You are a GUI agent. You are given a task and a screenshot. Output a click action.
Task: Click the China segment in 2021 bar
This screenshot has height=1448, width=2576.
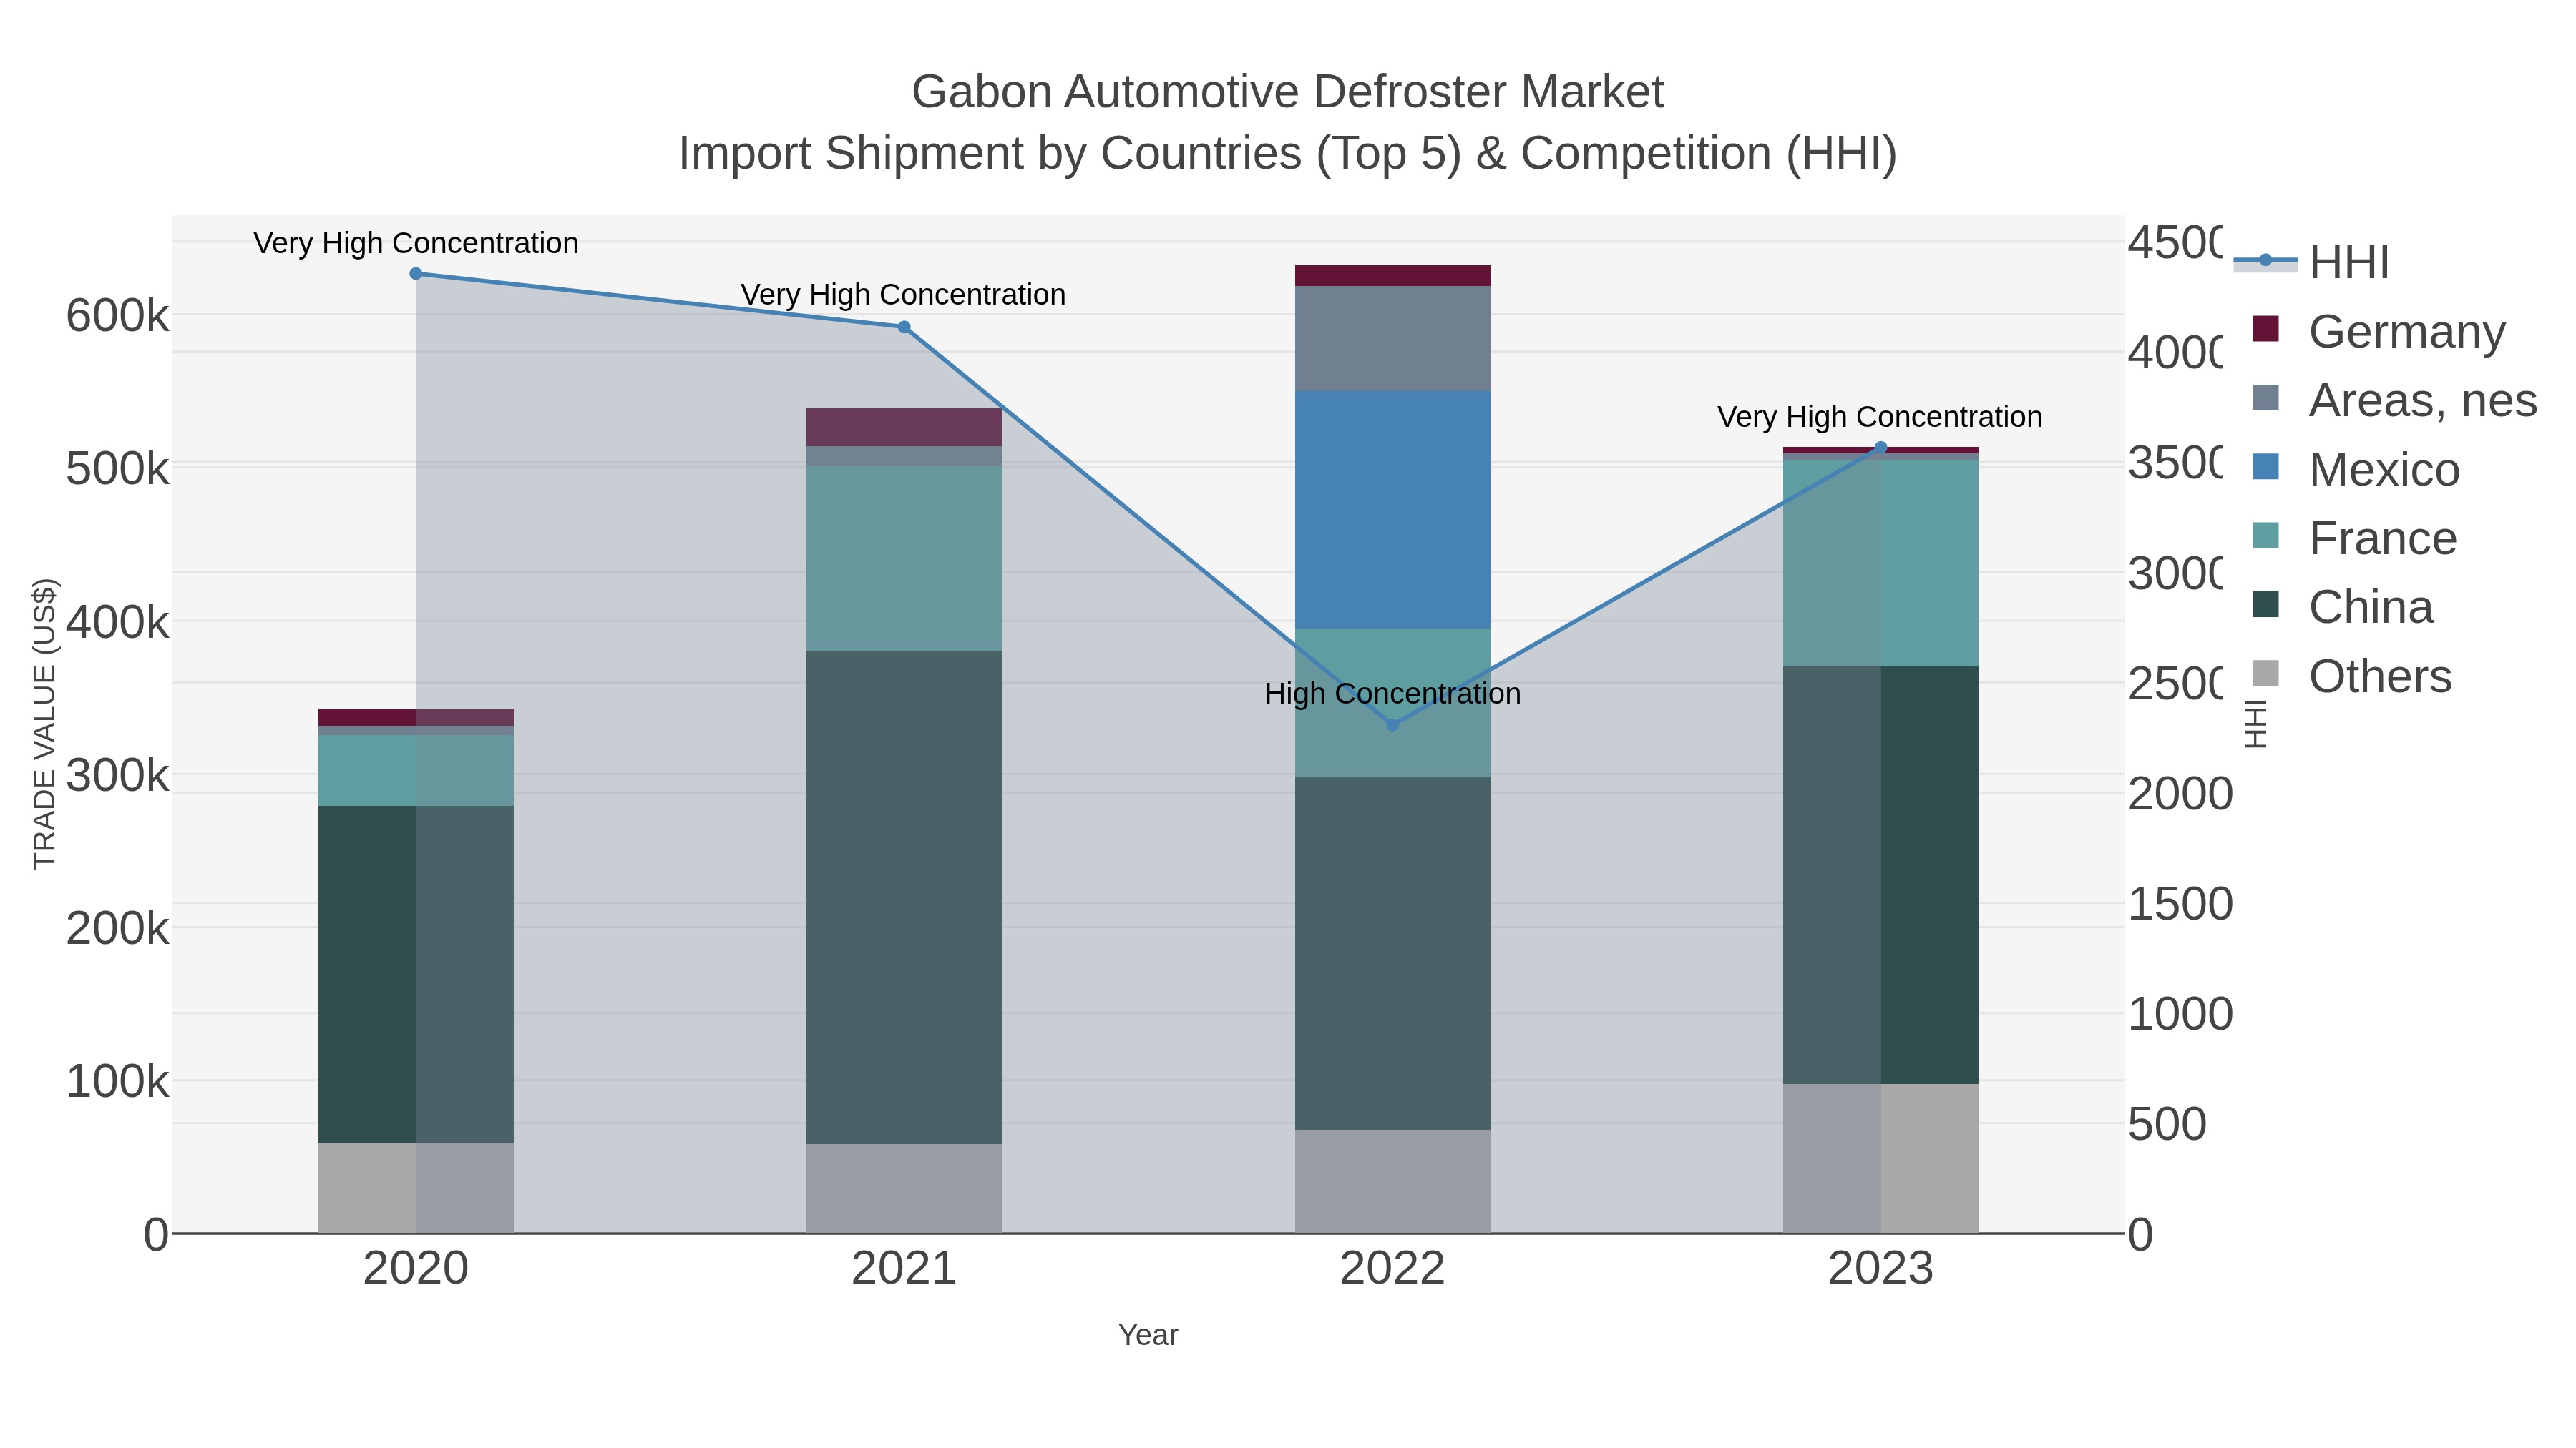point(904,897)
